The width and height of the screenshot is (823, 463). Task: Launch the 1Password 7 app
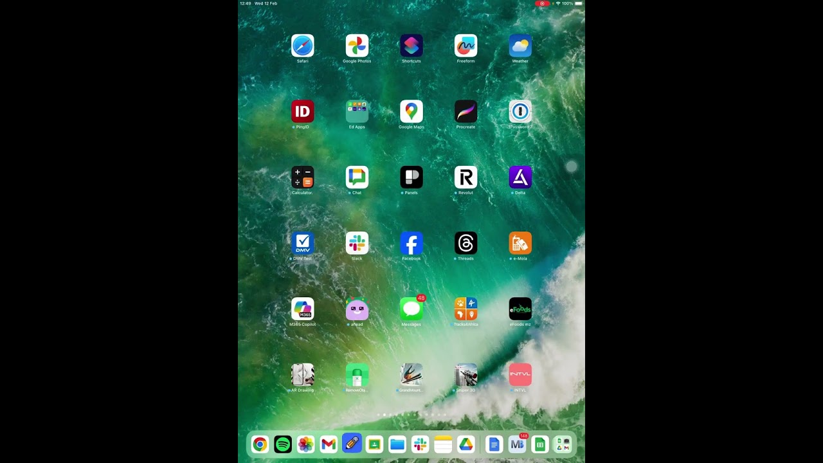tap(520, 111)
